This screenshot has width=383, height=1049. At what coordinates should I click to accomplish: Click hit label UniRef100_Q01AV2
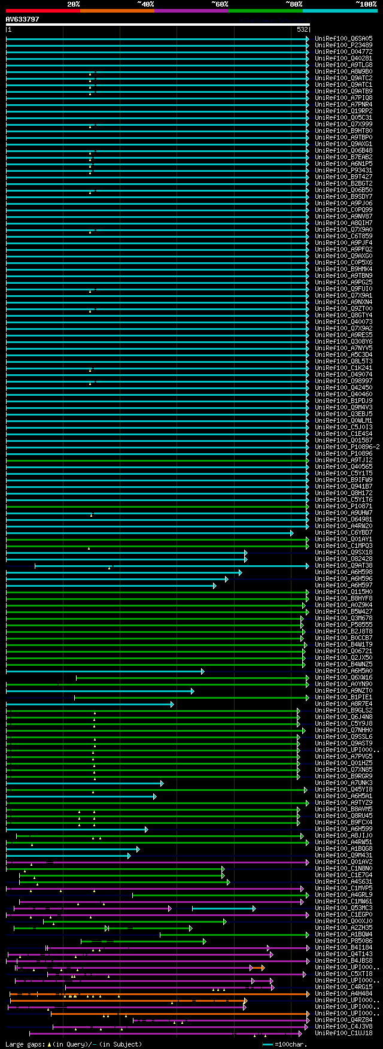point(344,862)
